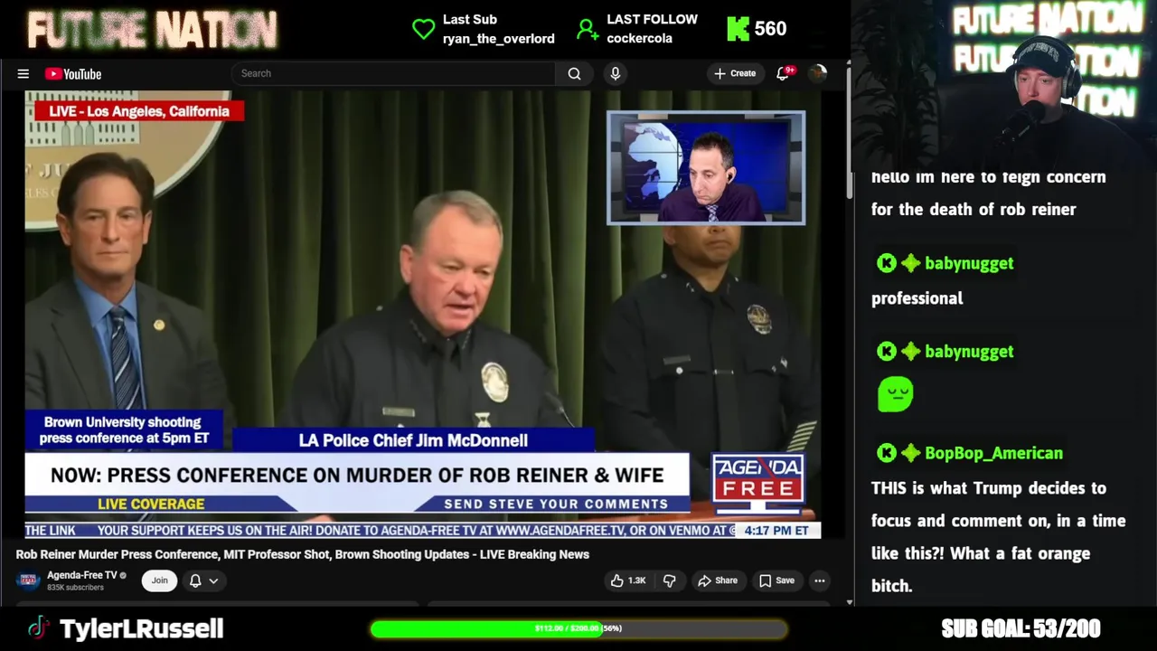Click the 4:17 PM ET clock overlay
The width and height of the screenshot is (1157, 651).
(x=776, y=531)
